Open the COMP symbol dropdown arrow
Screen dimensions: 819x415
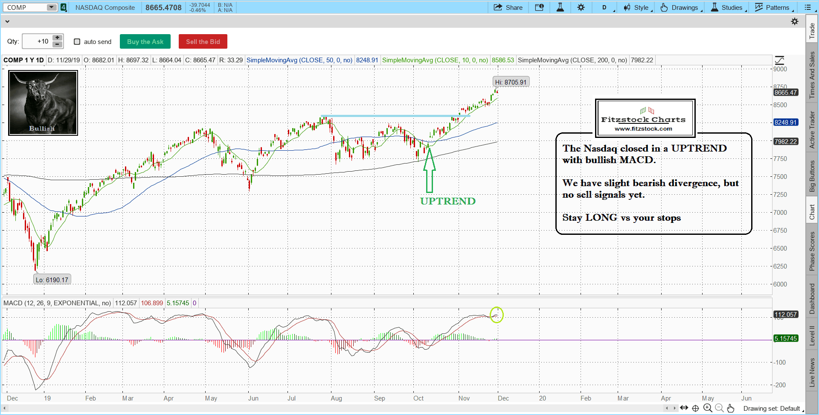click(51, 7)
